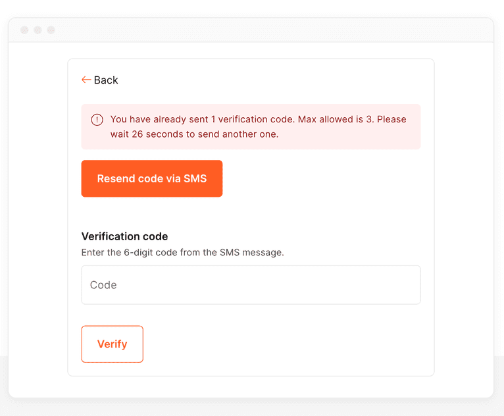Click the word 'SMS' on the resend button
Image resolution: width=504 pixels, height=416 pixels.
click(195, 178)
